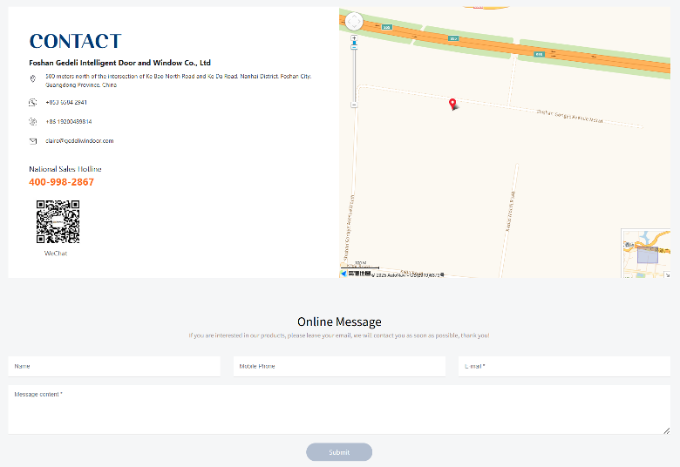Click the +86 mobile phone number
Image resolution: width=680 pixels, height=467 pixels.
(x=69, y=121)
